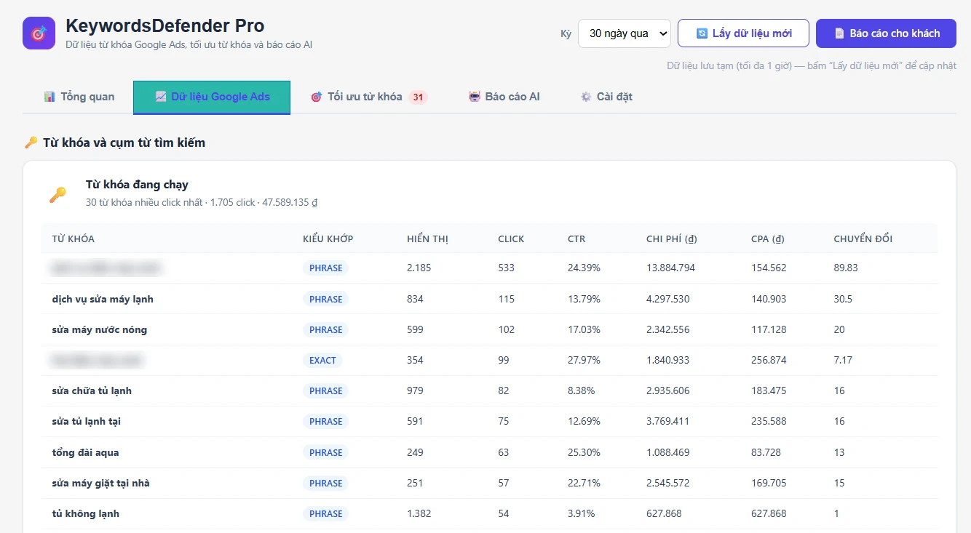The width and height of the screenshot is (971, 533).
Task: Open the Tổng quan tab
Action: [x=79, y=97]
